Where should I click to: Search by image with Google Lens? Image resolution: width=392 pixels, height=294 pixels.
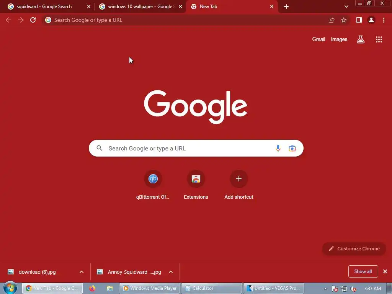(292, 148)
